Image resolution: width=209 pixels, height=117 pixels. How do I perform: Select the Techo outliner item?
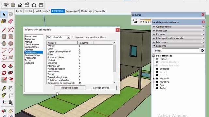[163, 88]
